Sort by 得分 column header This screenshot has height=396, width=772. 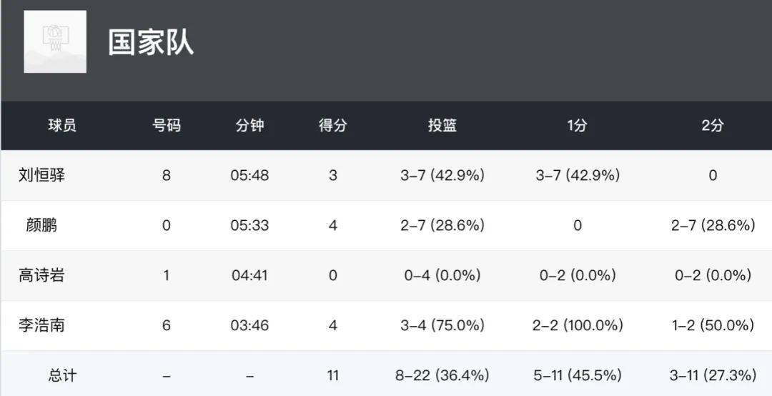[333, 126]
